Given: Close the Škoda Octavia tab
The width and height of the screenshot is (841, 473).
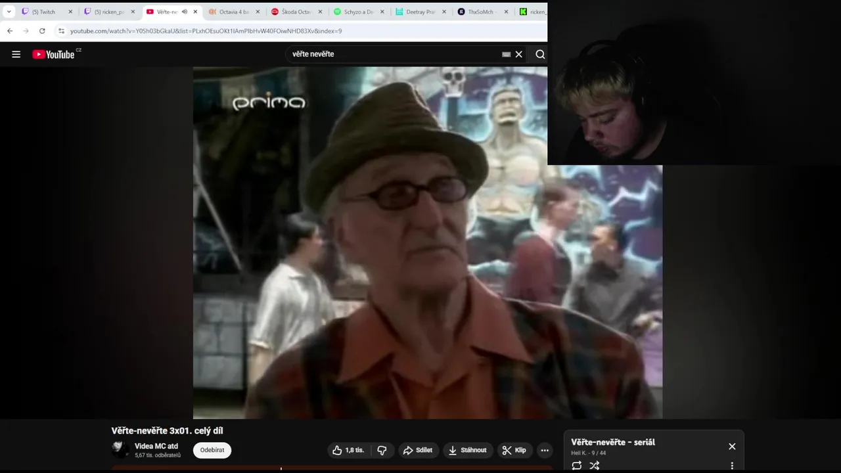Looking at the screenshot, I should [x=320, y=12].
